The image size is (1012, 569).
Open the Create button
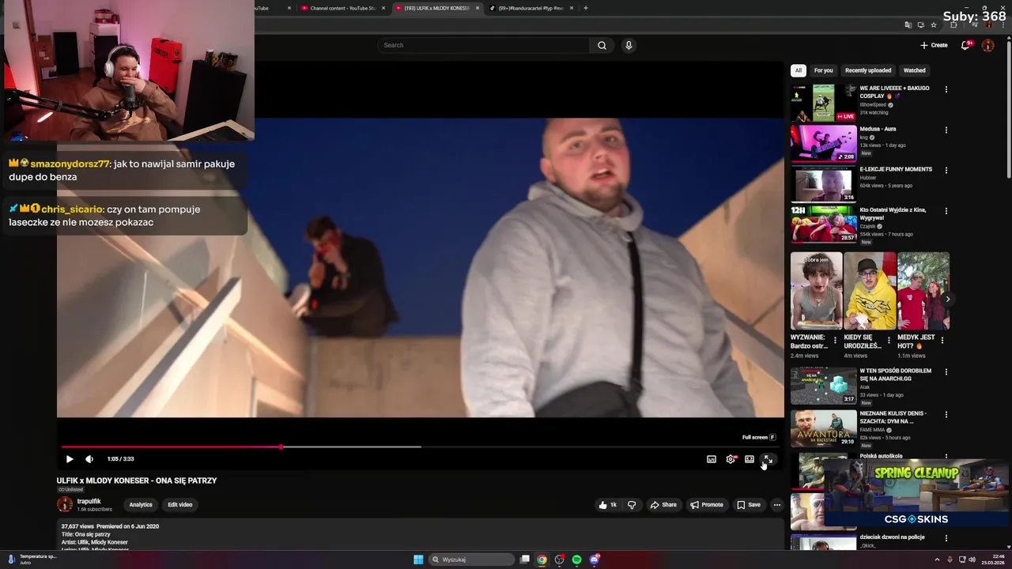click(x=934, y=45)
